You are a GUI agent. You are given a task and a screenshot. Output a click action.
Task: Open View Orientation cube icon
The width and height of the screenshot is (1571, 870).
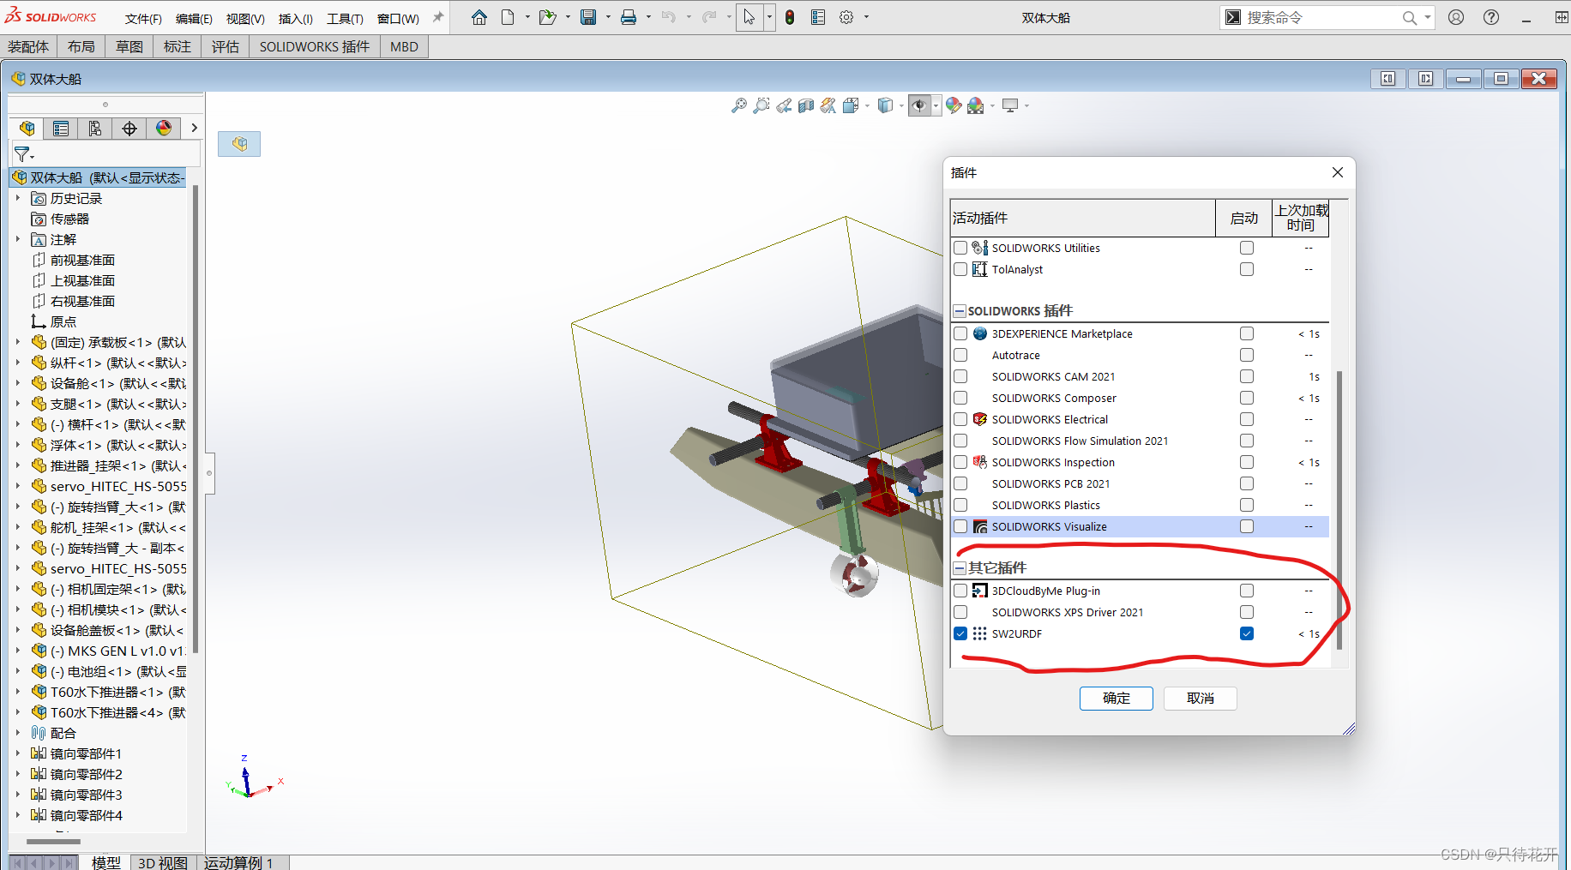tap(851, 105)
